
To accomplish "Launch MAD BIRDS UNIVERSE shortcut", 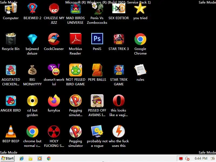I will coord(76,9).
